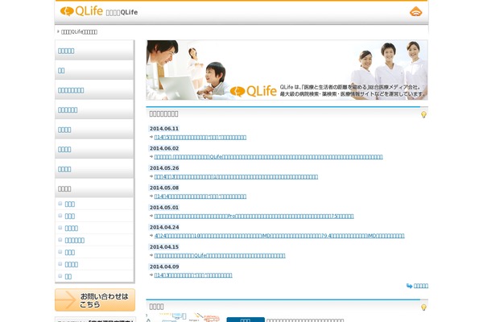
Task: Click the date text 2014.05.26
Action: 164,168
